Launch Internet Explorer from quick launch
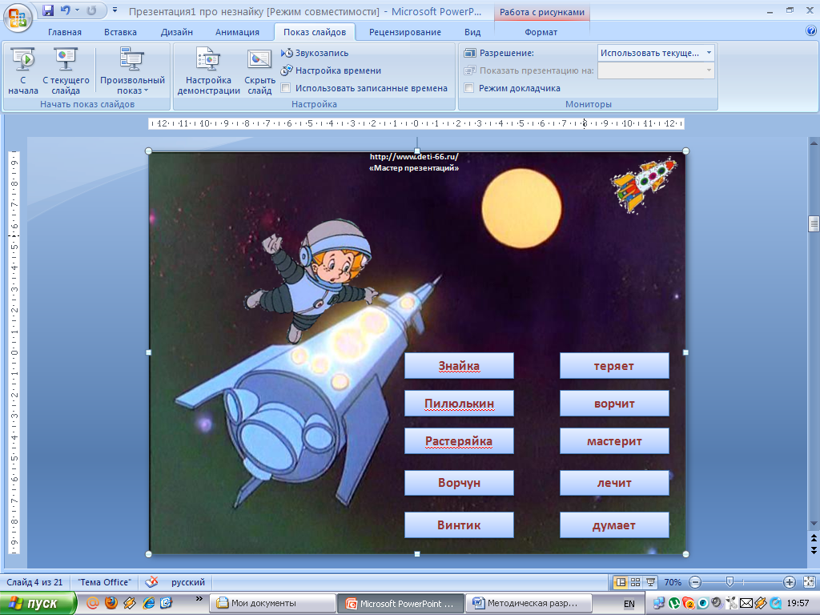Screen dimensions: 820x615 148,603
